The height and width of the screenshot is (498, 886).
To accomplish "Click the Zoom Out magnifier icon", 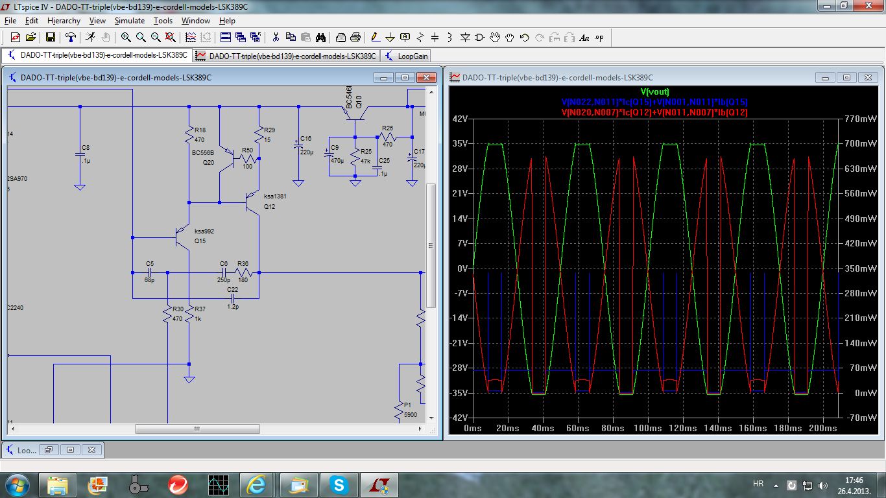I will 156,37.
